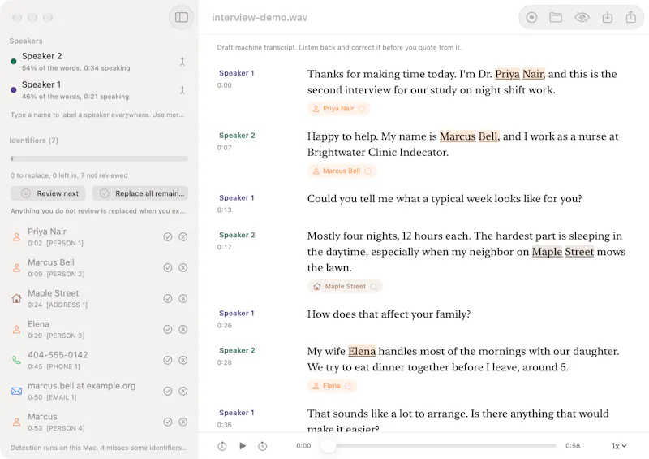Accept replacement for Priya Nair identifier
The image size is (649, 459).
pos(168,236)
